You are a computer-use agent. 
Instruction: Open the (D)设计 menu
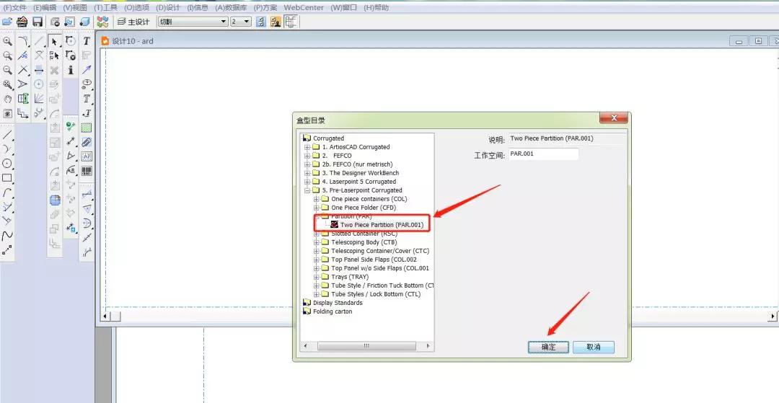click(x=167, y=7)
